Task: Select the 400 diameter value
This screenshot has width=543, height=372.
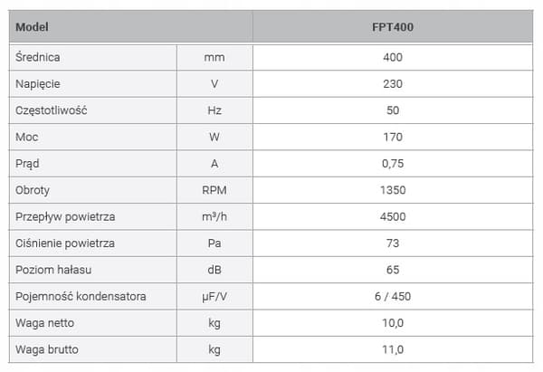Action: pyautogui.click(x=393, y=57)
